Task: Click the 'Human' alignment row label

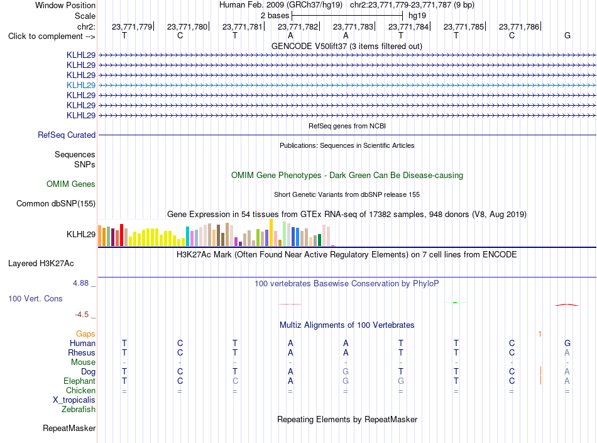Action: (82, 343)
